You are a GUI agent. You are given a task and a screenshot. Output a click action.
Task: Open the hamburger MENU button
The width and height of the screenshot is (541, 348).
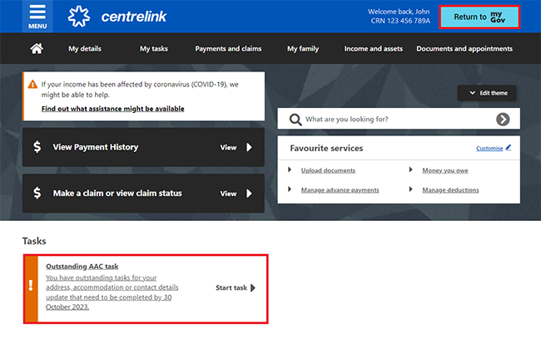(37, 17)
